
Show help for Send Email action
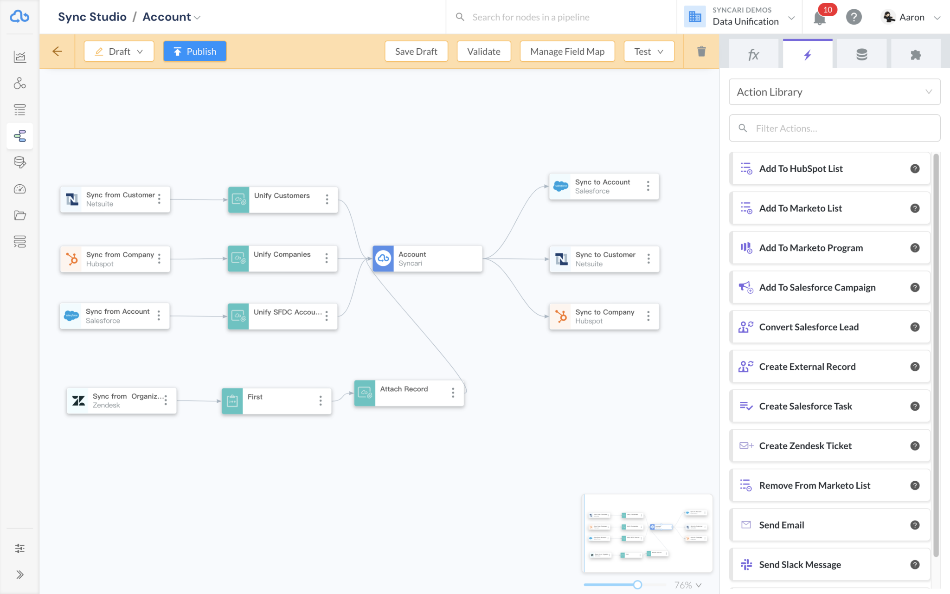point(915,525)
